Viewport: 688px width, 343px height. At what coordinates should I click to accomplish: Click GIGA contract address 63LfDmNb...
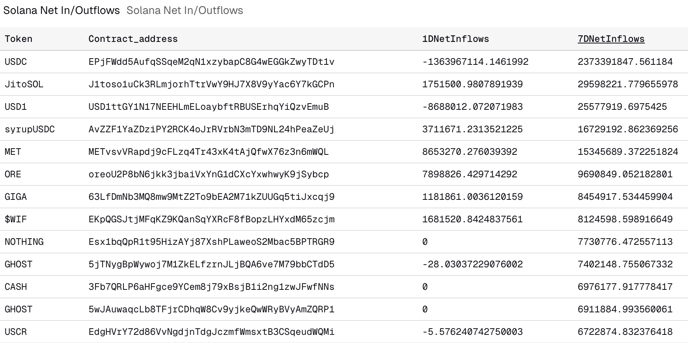(x=211, y=197)
